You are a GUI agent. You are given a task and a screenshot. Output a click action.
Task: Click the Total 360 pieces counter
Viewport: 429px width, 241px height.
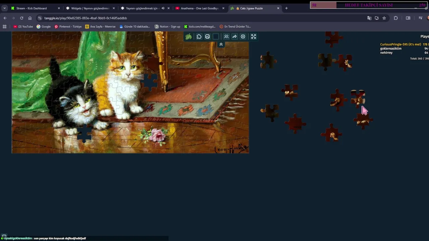pyautogui.click(x=419, y=59)
